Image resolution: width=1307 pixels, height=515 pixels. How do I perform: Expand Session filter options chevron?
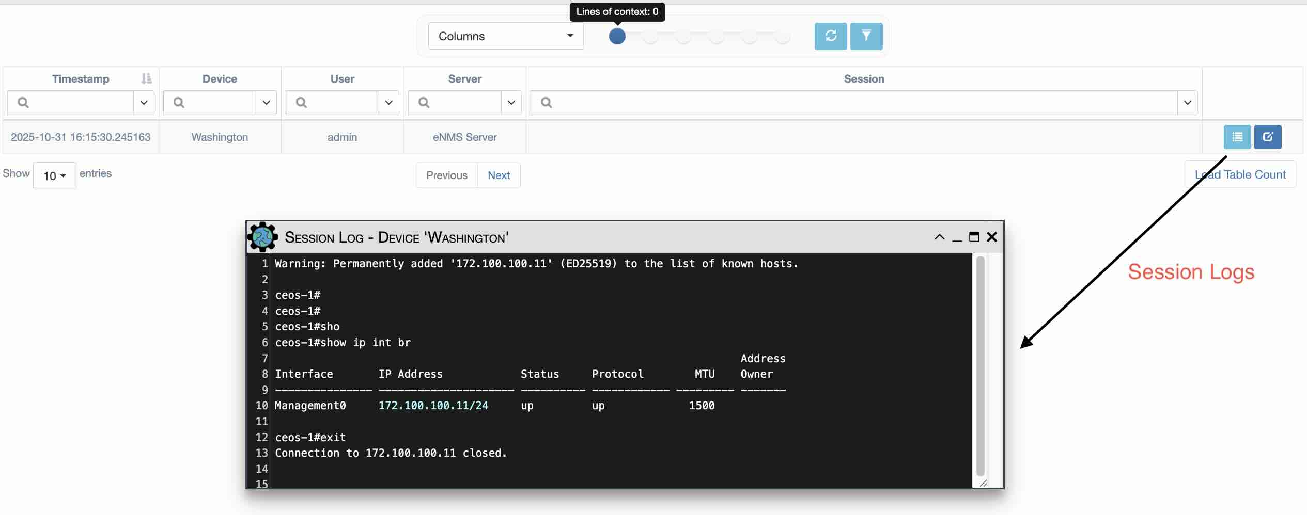1187,103
